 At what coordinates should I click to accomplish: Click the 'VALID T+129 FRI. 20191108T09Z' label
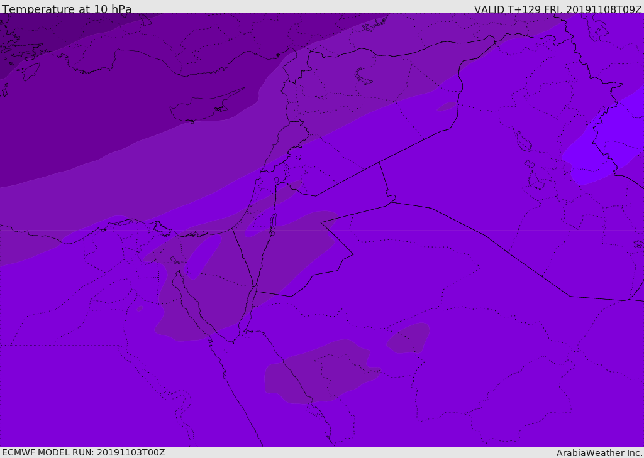pyautogui.click(x=558, y=9)
